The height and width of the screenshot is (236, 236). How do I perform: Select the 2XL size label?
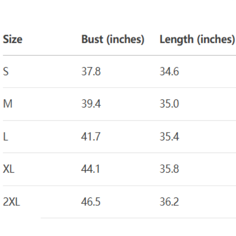point(11,202)
